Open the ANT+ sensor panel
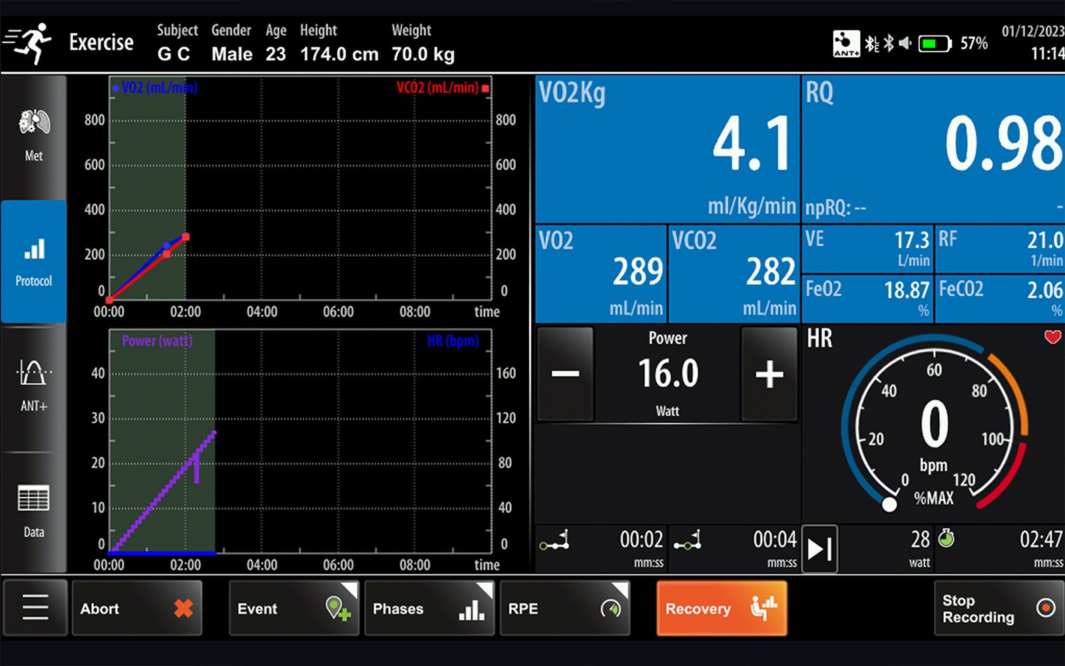The height and width of the screenshot is (666, 1065). 33,385
